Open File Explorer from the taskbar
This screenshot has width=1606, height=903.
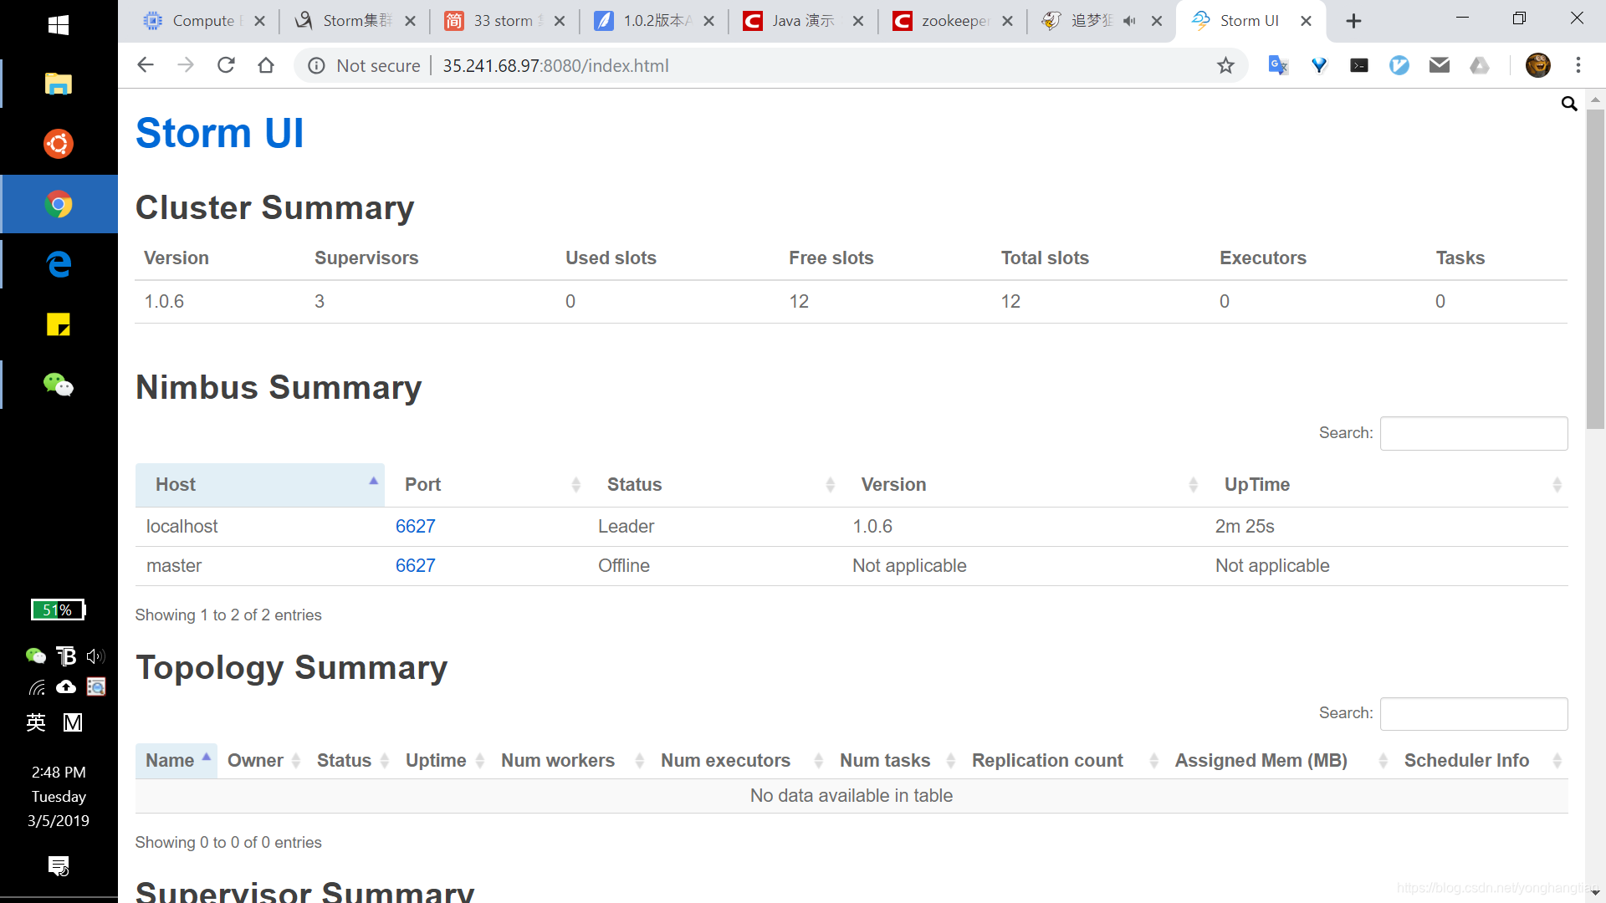[x=59, y=84]
